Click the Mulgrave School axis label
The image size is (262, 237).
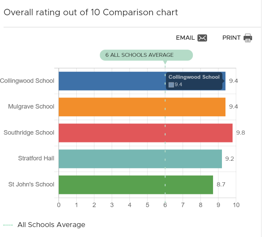[31, 106]
